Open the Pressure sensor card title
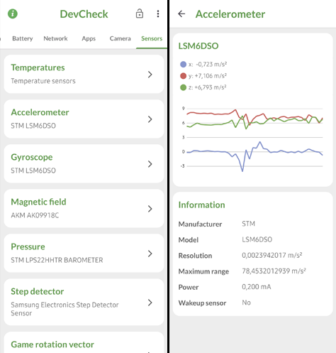The height and width of the screenshot is (353, 336). (x=28, y=246)
